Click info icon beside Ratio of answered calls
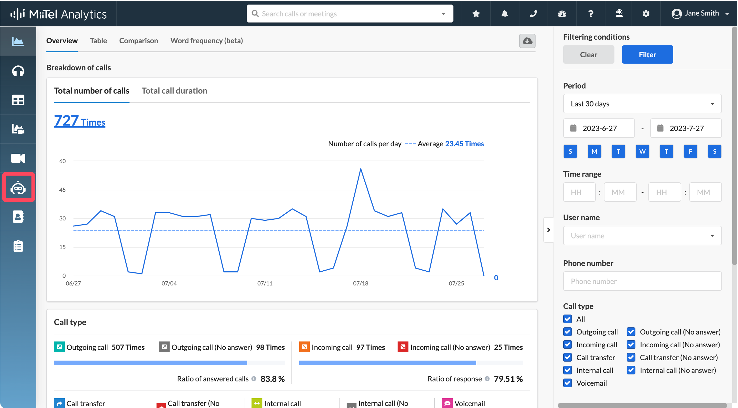The height and width of the screenshot is (408, 738). point(254,379)
